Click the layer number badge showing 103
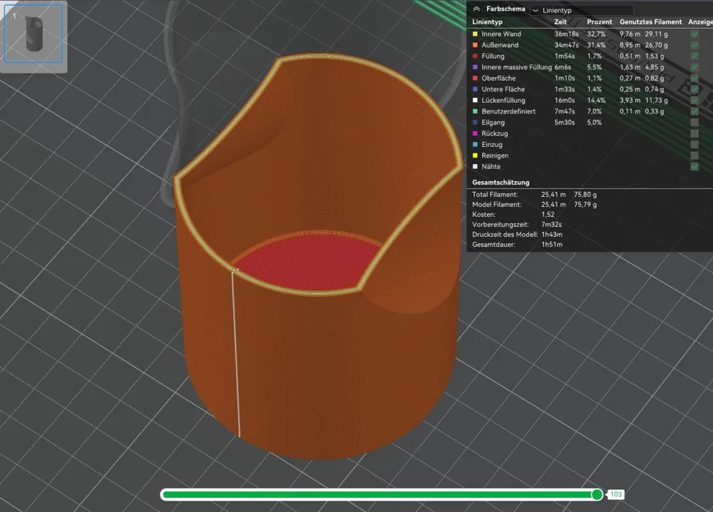713x512 pixels. 615,494
